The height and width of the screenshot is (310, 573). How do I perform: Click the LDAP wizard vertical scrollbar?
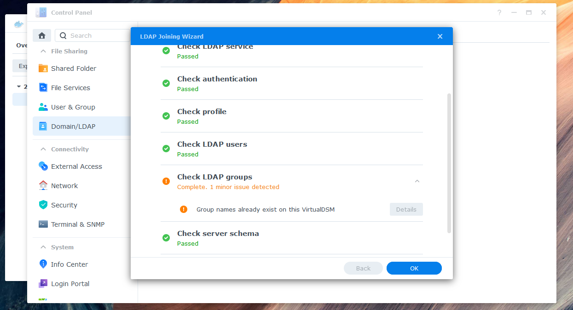click(449, 163)
